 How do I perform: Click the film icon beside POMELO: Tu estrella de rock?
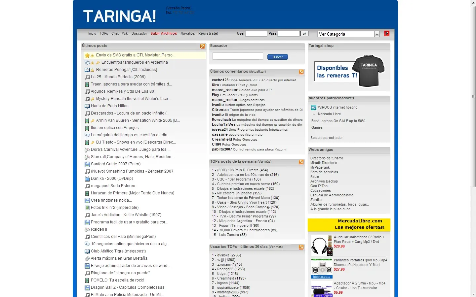pyautogui.click(x=87, y=280)
